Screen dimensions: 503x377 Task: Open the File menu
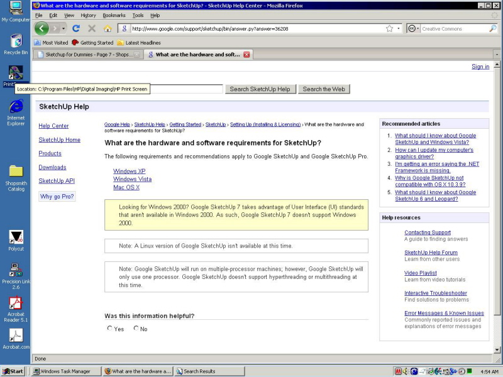coord(38,15)
